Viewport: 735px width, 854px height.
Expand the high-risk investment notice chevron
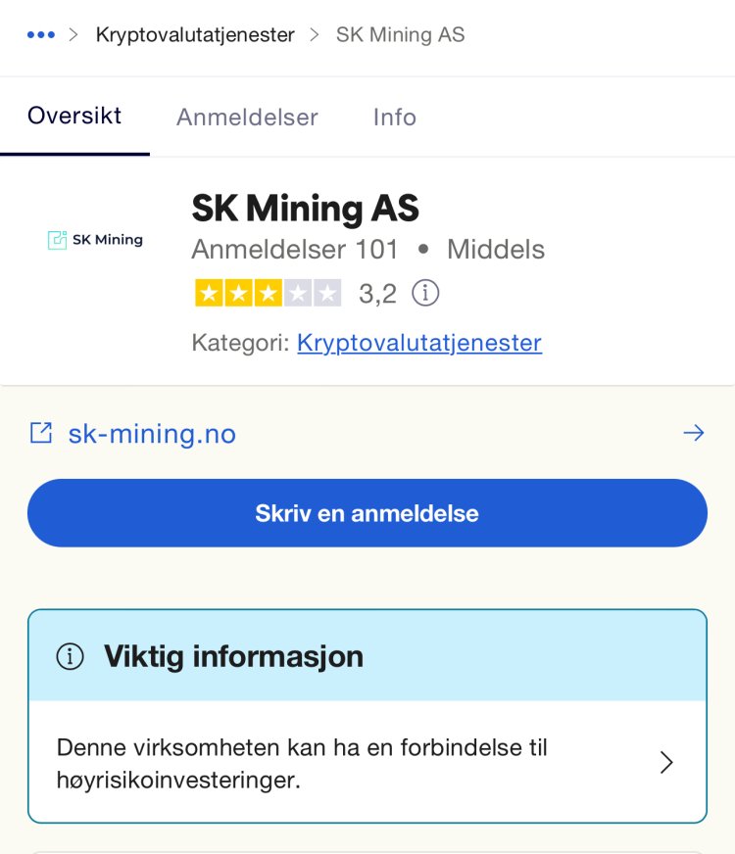[666, 763]
